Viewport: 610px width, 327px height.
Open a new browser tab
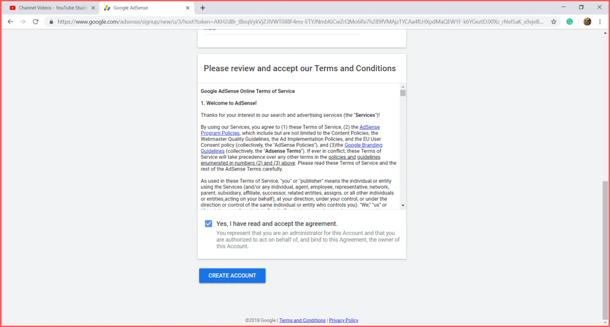[203, 8]
